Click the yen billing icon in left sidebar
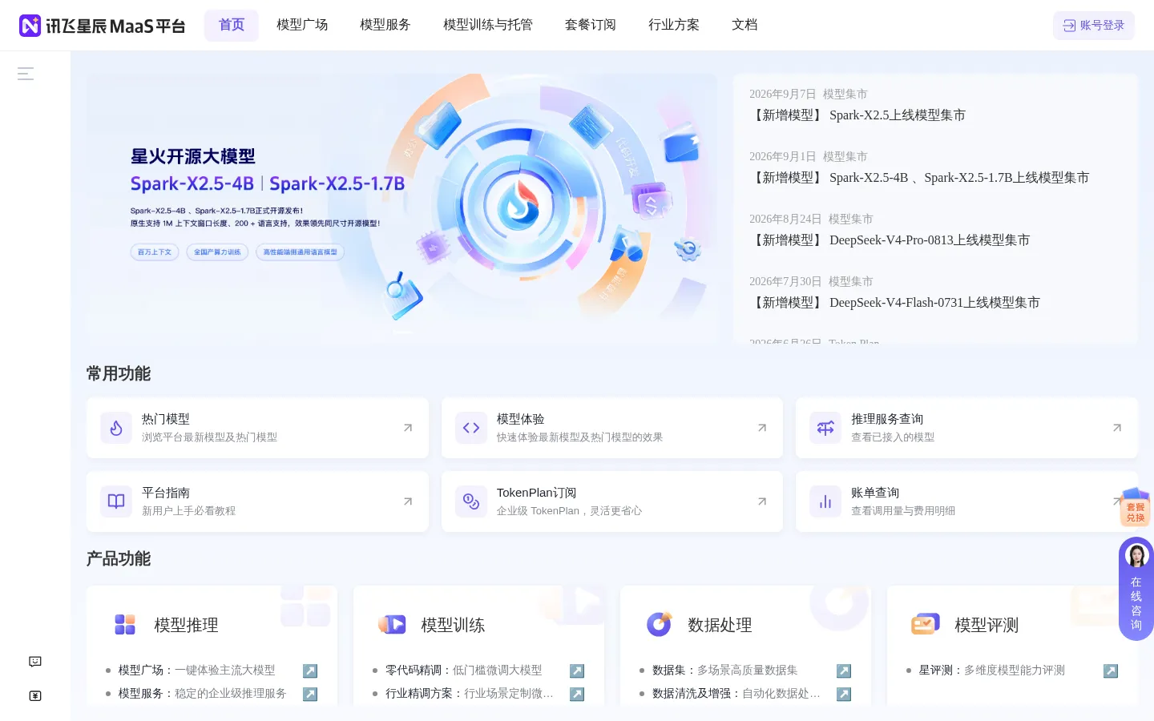 pos(35,696)
